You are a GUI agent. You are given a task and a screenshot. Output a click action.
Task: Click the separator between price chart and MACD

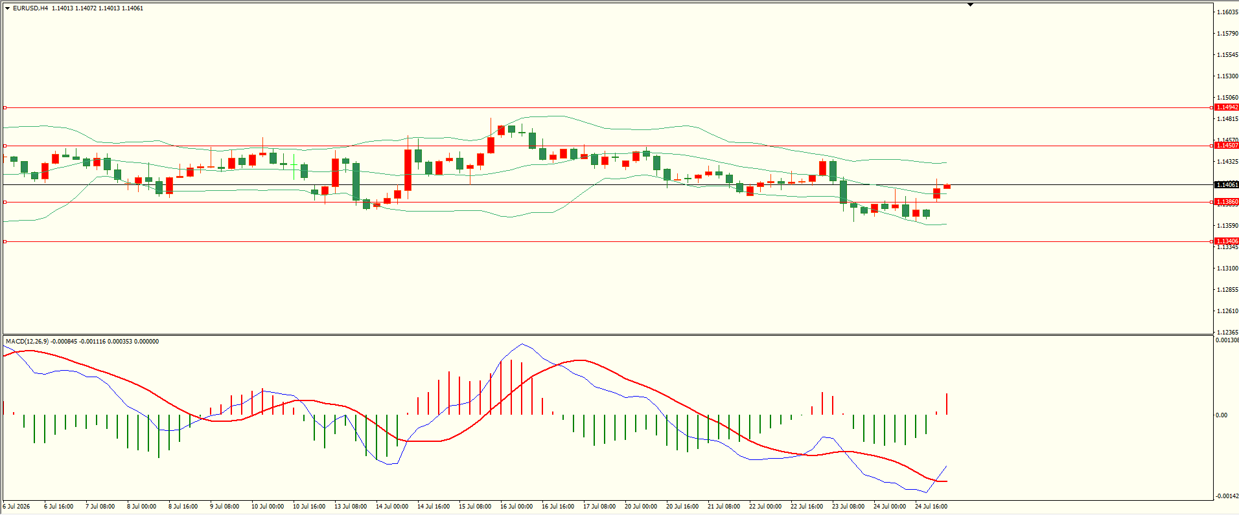pyautogui.click(x=607, y=334)
